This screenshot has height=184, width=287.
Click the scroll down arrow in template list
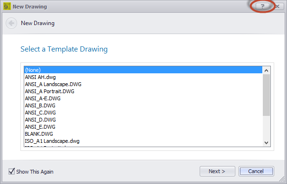pos(266,142)
